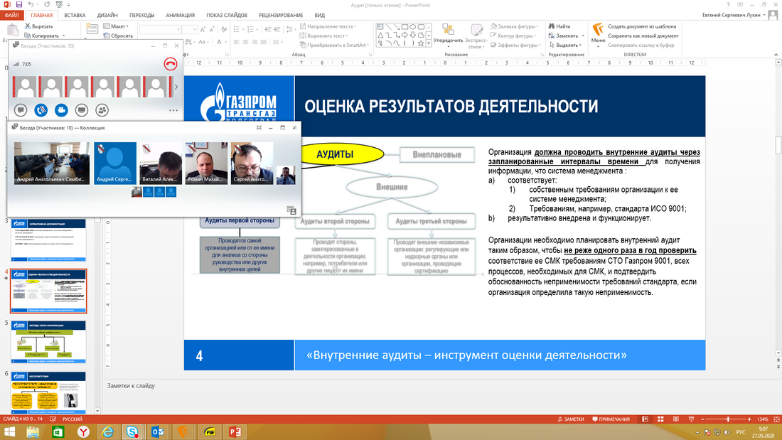
Task: Open the instant message chat button
Action: coord(21,109)
